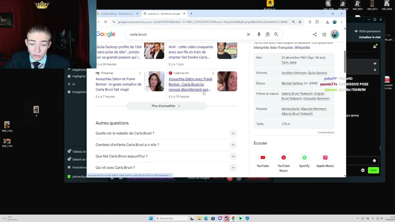Open the IMG_1120 desktop file
Image resolution: width=395 pixels, height=222 pixels.
click(x=7, y=143)
